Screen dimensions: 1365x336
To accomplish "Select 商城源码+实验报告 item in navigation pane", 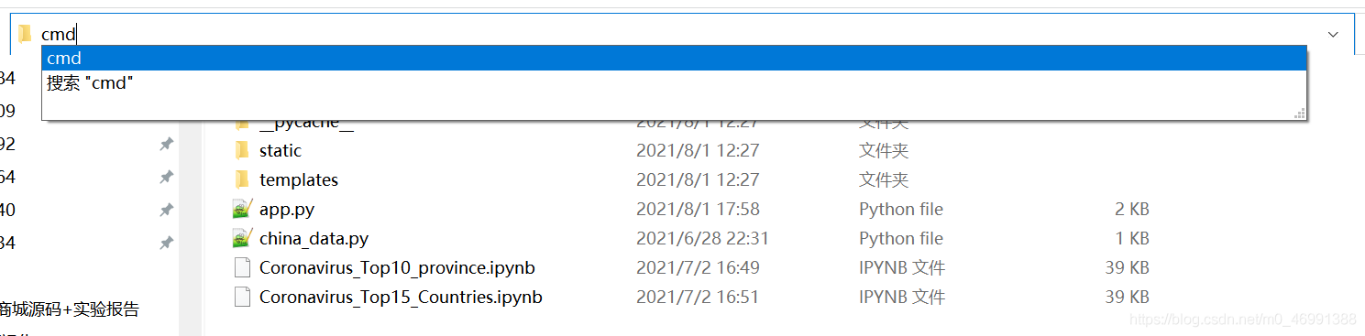I will 70,309.
